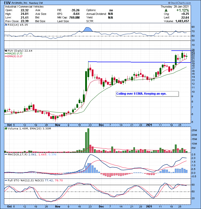Click the candlestick icon beside FUV (Daily)

point(6,51)
